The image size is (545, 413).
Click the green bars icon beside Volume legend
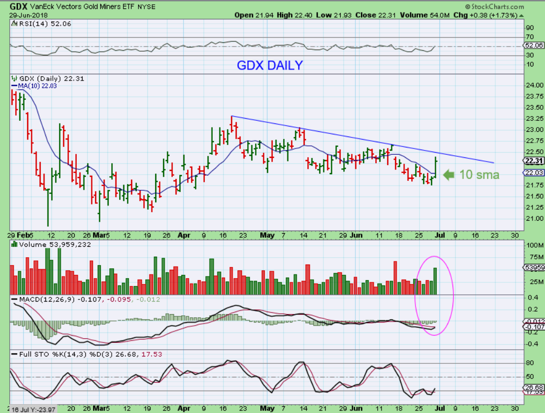tap(14, 244)
